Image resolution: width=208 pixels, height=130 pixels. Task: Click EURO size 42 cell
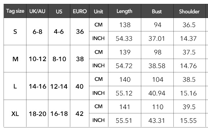79,113
